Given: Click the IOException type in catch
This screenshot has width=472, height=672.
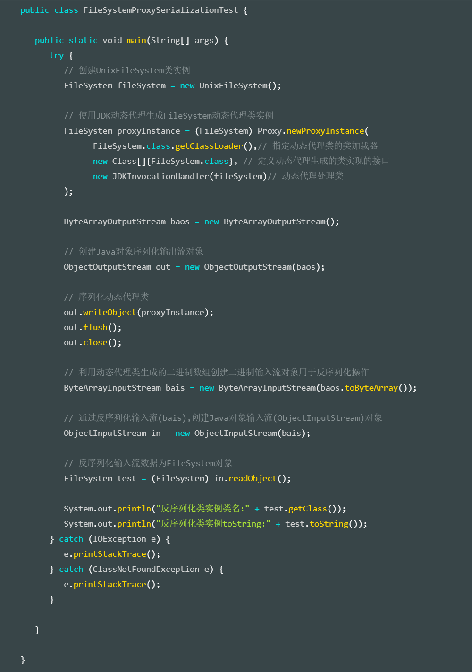Looking at the screenshot, I should point(119,539).
